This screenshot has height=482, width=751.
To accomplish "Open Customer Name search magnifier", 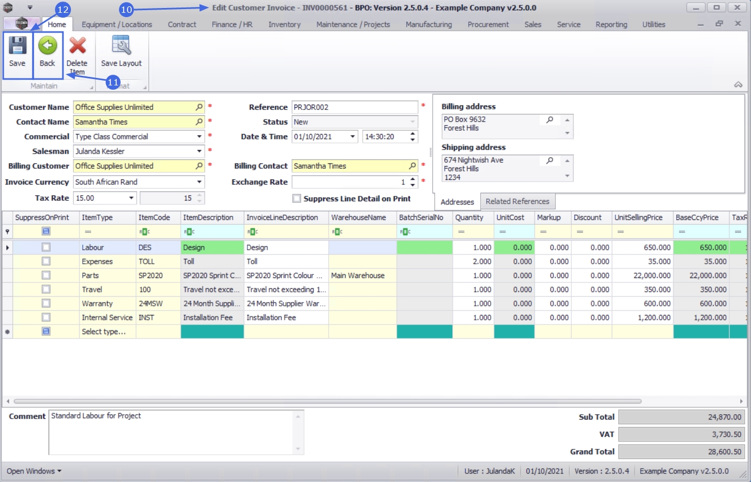I will point(199,107).
